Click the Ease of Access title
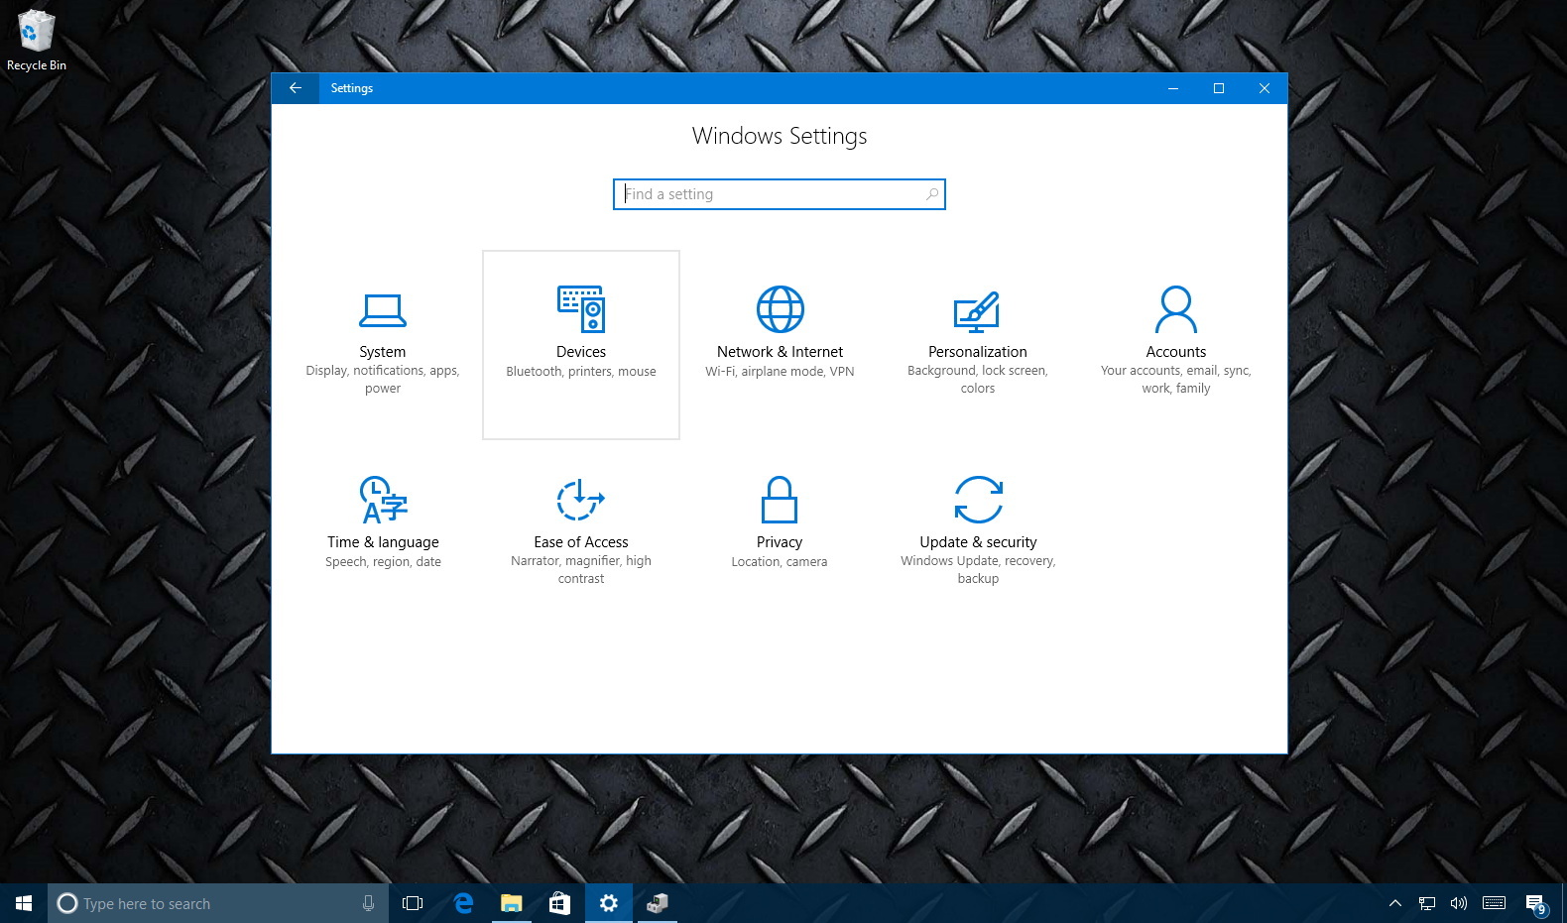This screenshot has width=1567, height=923. click(x=581, y=542)
